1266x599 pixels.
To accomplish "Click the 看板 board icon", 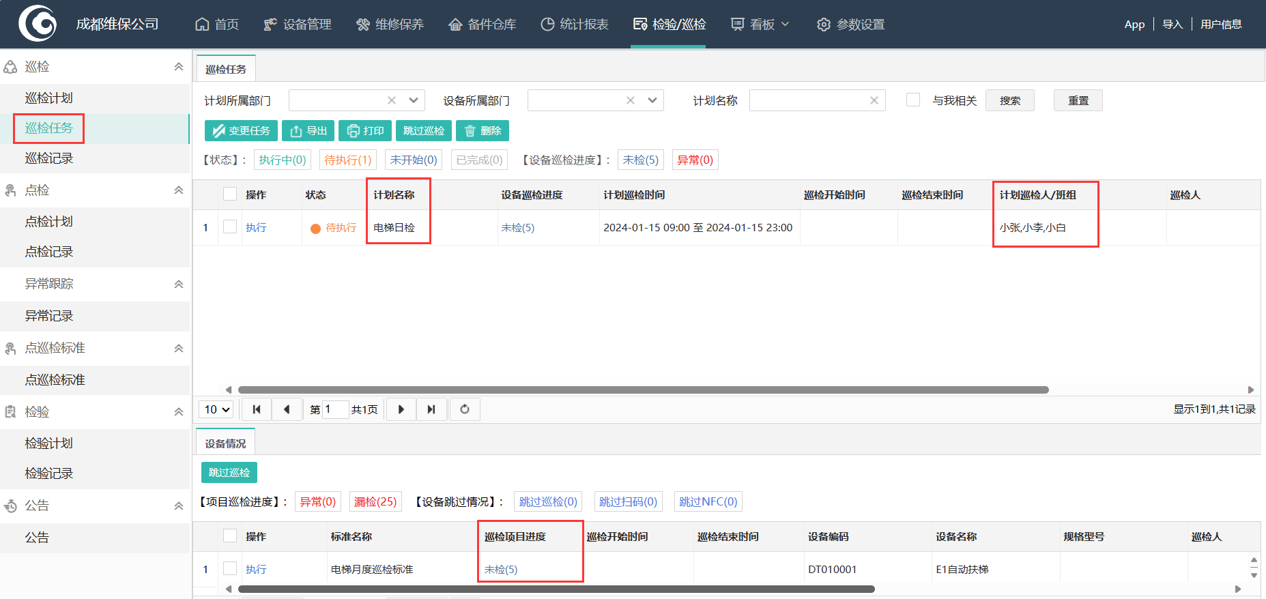I will pos(738,25).
